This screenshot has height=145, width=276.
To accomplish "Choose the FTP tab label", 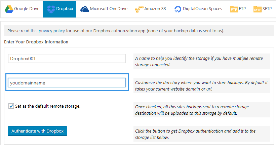I will [242, 9].
